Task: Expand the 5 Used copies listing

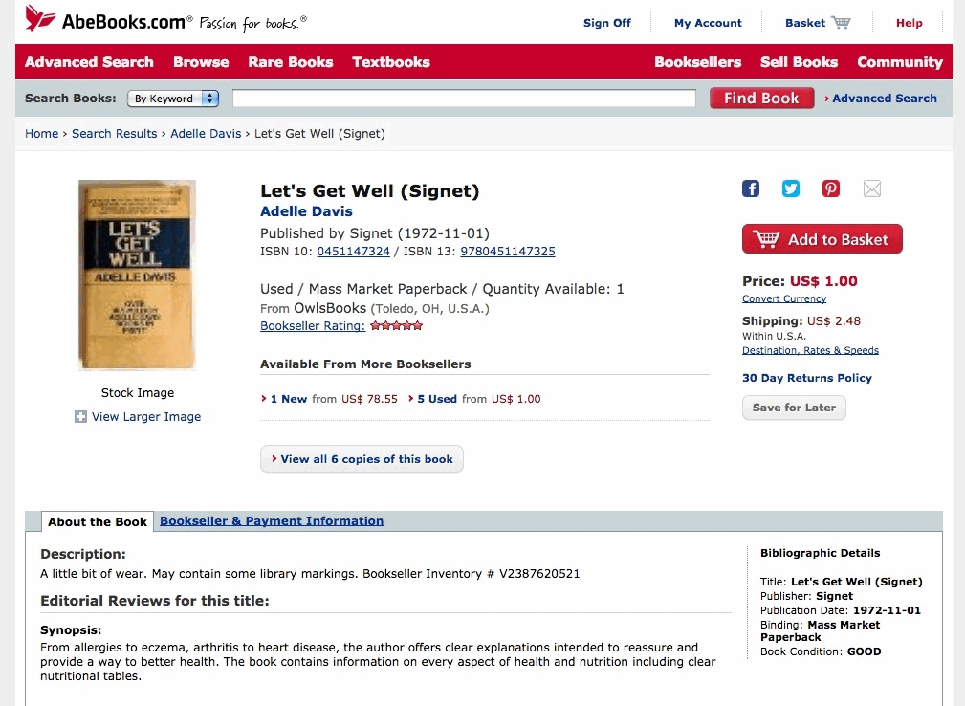Action: (436, 399)
